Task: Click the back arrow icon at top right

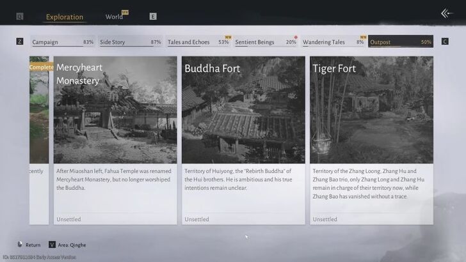Action: pos(447,13)
